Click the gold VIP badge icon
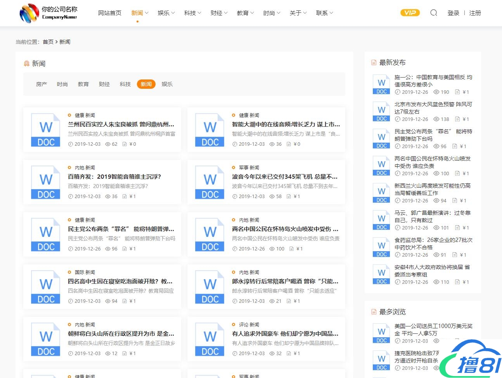The image size is (502, 378). (410, 13)
